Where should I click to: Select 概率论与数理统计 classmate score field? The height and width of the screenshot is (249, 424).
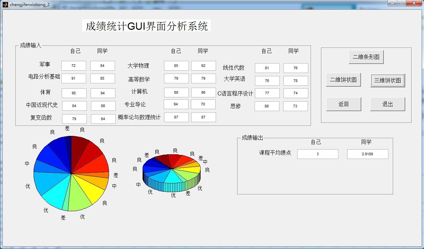pos(204,117)
